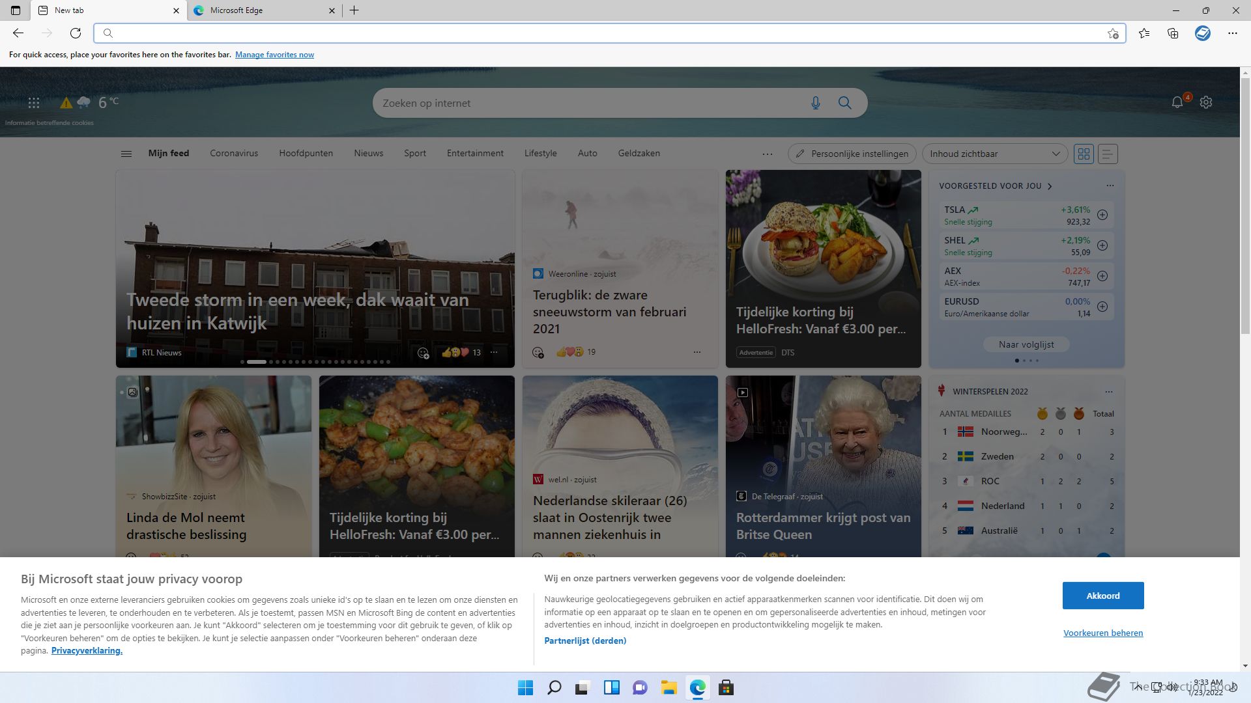Click Informatie betreffende cookies text
1251x703 pixels.
(x=50, y=122)
